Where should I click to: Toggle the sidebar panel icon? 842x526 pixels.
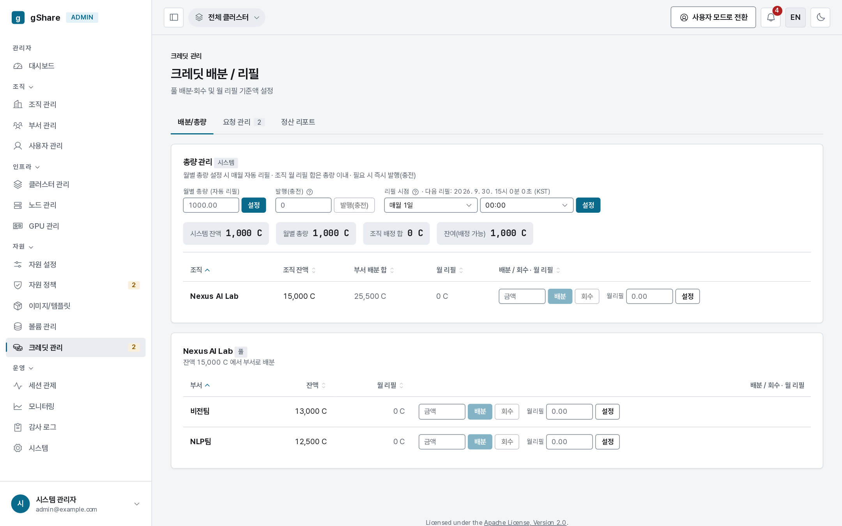pos(173,18)
